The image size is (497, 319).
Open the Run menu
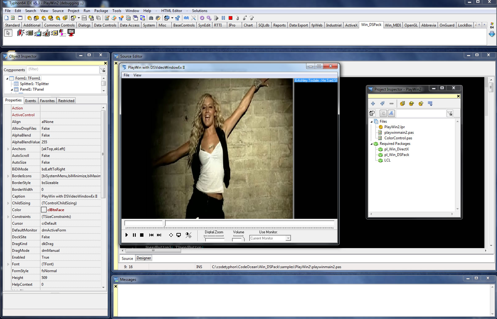[87, 10]
